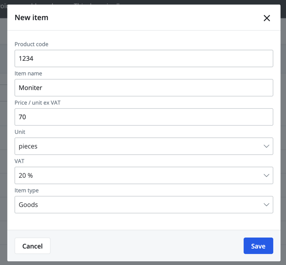This screenshot has width=286, height=265.
Task: Click the "VAT" field label
Action: point(19,161)
